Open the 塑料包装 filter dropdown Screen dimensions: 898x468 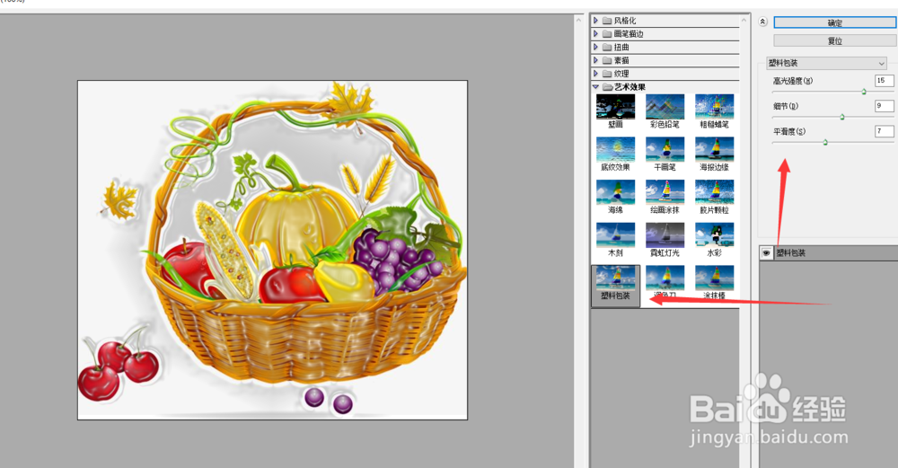click(x=826, y=63)
